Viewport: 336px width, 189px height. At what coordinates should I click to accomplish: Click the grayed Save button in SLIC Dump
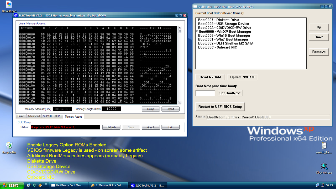click(x=131, y=127)
